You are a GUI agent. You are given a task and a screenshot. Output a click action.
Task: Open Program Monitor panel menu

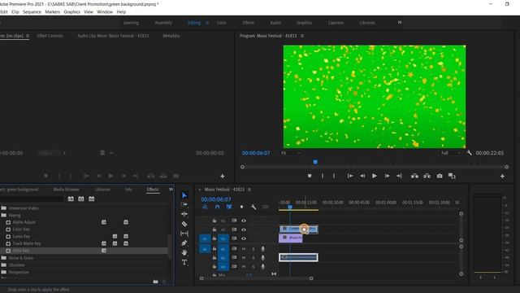pyautogui.click(x=301, y=36)
